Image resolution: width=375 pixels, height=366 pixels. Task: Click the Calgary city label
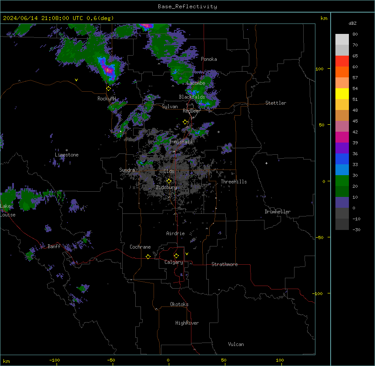tap(174, 262)
